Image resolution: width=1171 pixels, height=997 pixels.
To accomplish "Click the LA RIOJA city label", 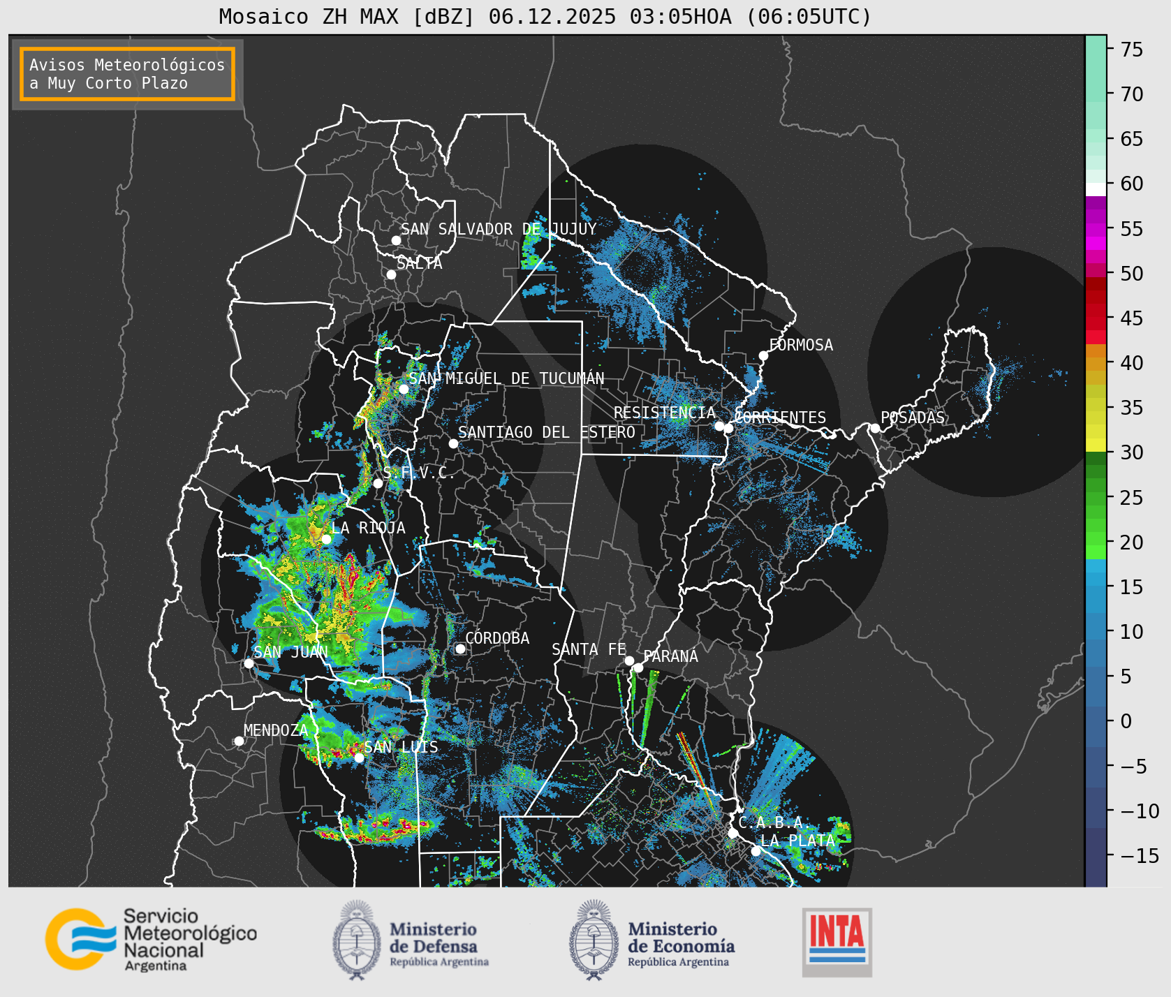I will tap(368, 528).
